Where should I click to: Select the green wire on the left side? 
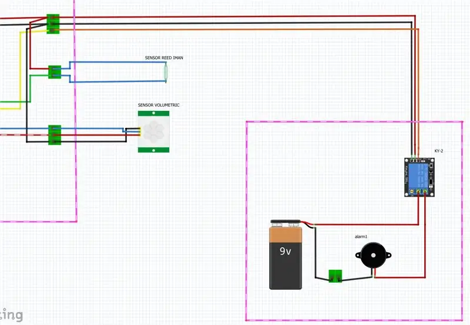(31, 88)
